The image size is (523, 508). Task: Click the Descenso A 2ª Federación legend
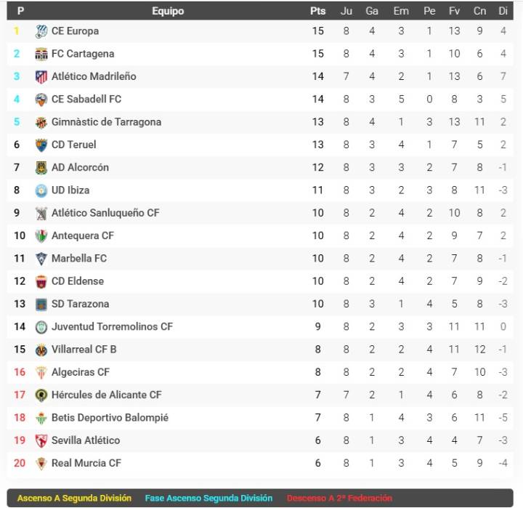pyautogui.click(x=339, y=499)
